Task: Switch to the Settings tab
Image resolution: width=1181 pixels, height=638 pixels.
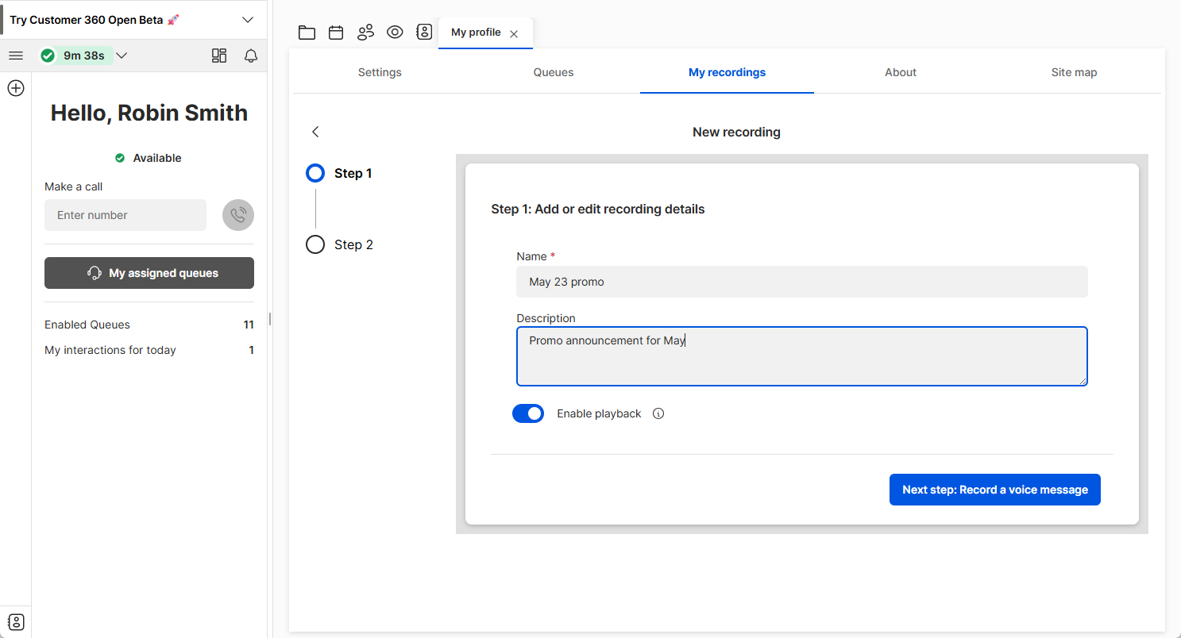Action: 380,72
